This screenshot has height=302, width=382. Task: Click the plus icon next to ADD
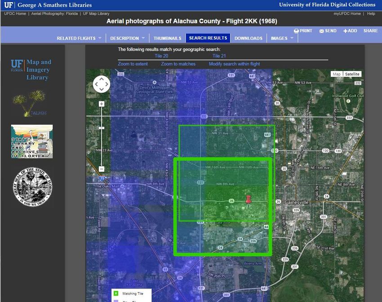(x=345, y=31)
